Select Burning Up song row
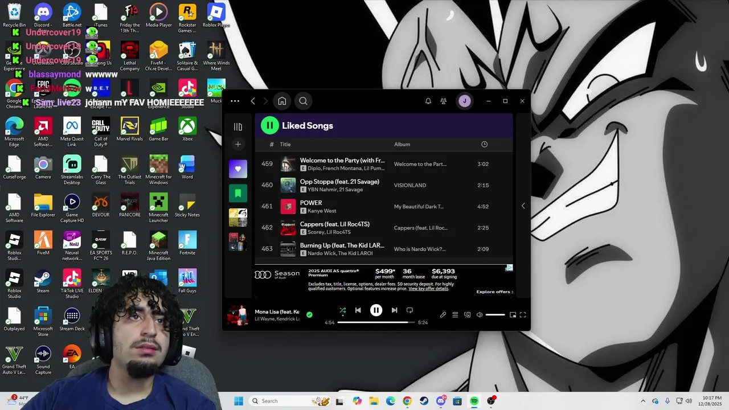 point(384,249)
